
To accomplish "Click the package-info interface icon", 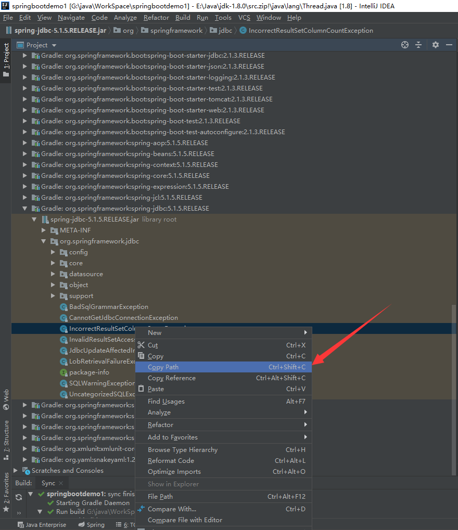I will [63, 372].
